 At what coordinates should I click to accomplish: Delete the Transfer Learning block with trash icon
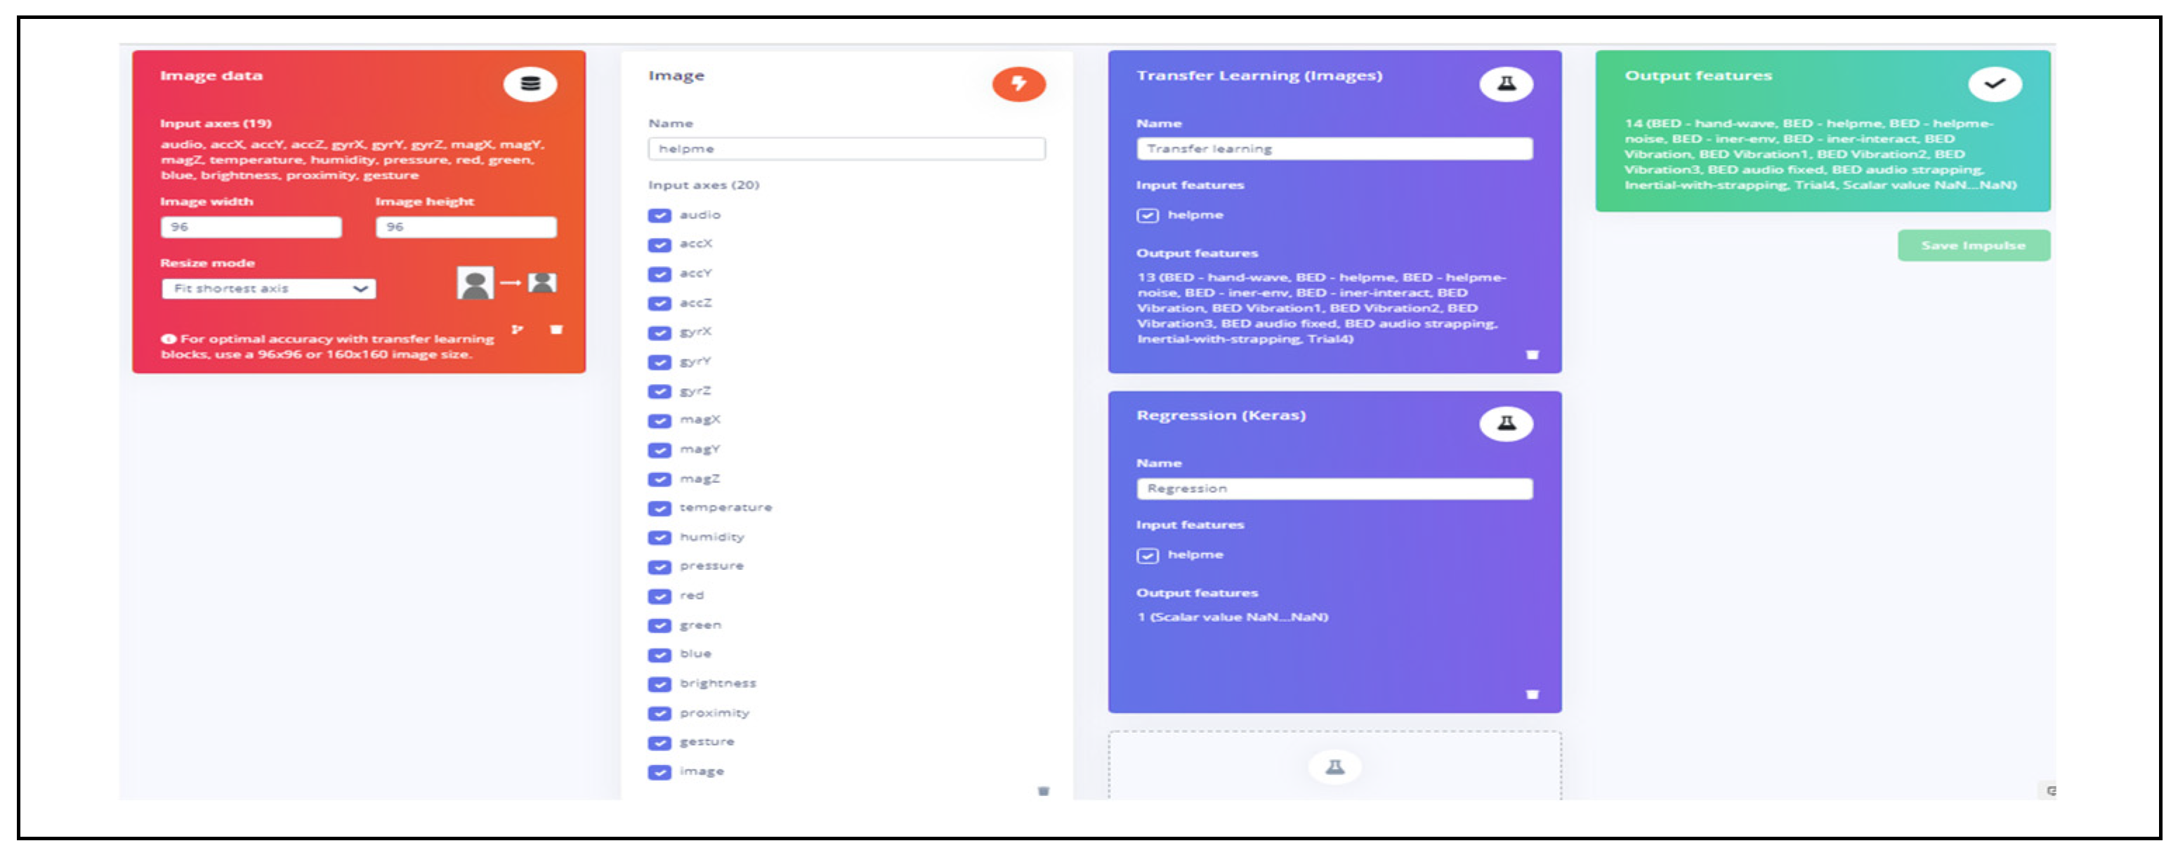click(x=1532, y=354)
